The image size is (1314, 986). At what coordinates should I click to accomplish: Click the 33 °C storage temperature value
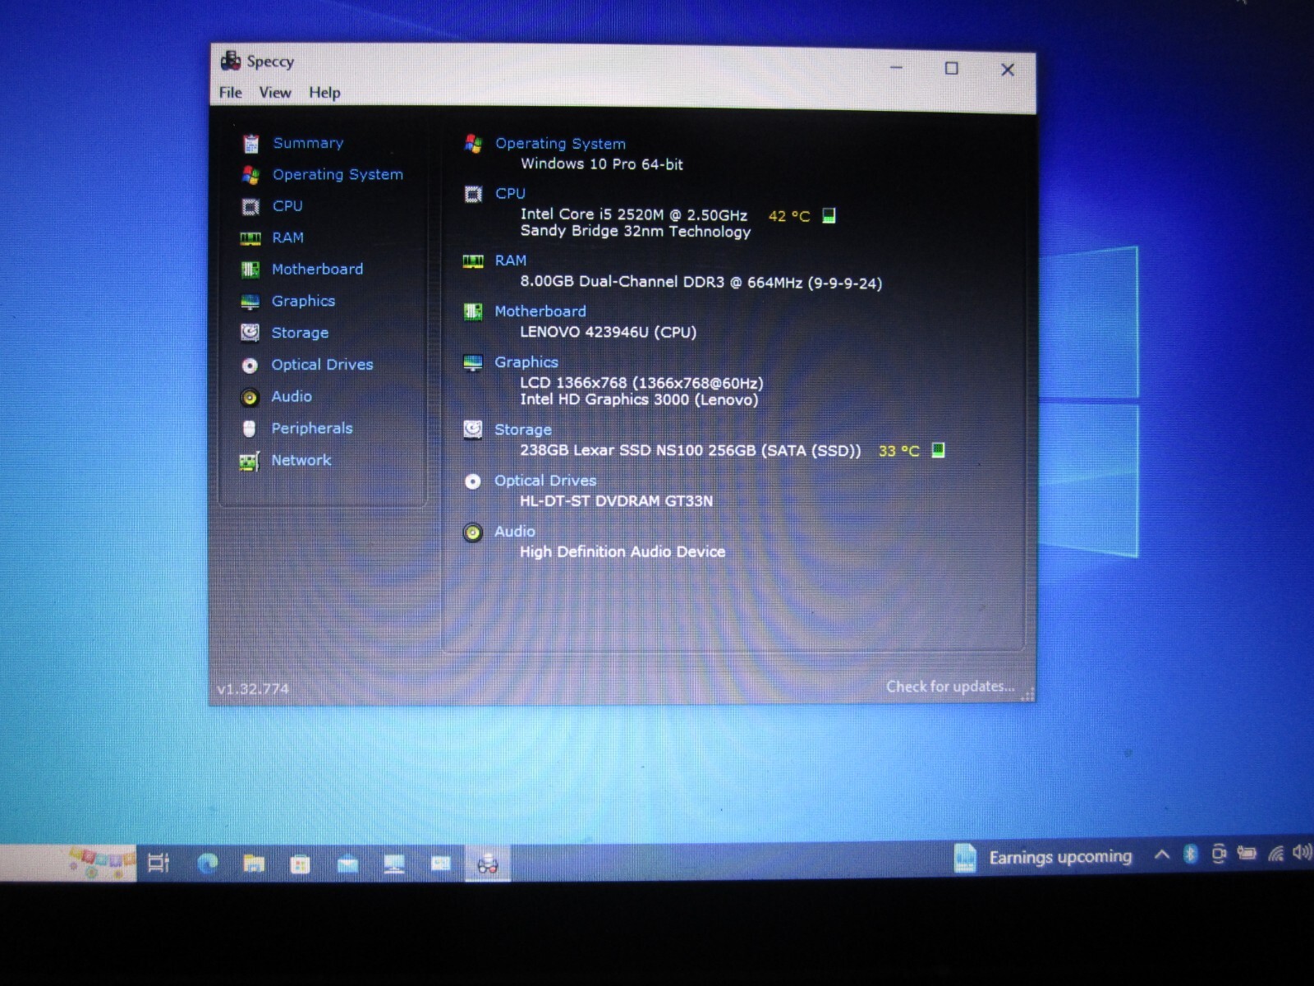coord(898,451)
